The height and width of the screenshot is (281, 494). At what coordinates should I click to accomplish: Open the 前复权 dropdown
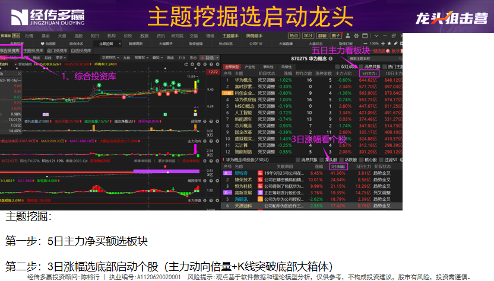coord(141,58)
